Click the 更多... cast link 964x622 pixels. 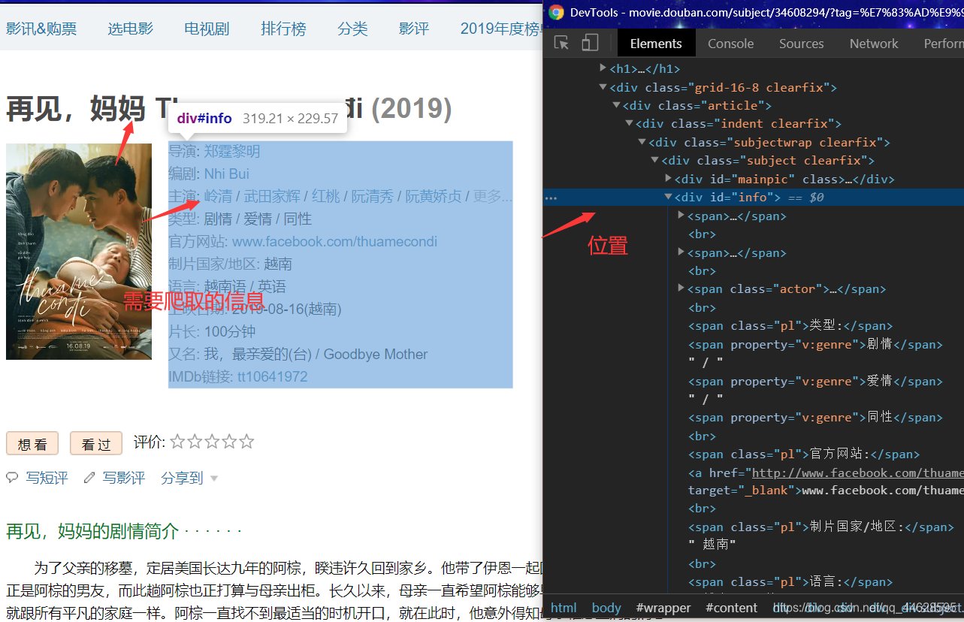click(493, 197)
